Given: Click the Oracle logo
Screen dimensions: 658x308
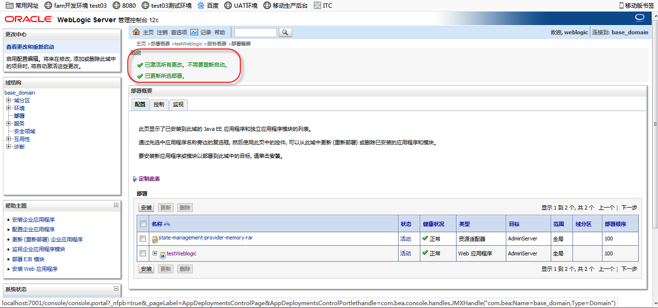Looking at the screenshot, I should (x=29, y=19).
